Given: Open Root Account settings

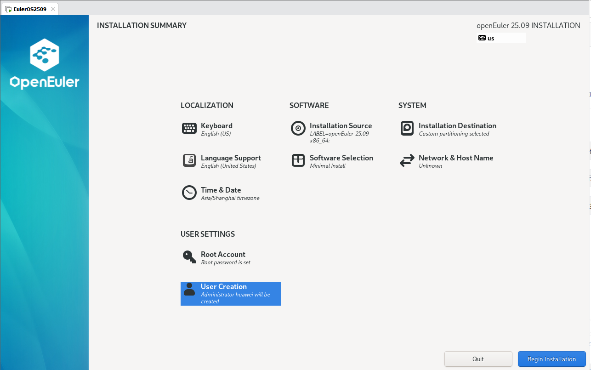Looking at the screenshot, I should (223, 254).
